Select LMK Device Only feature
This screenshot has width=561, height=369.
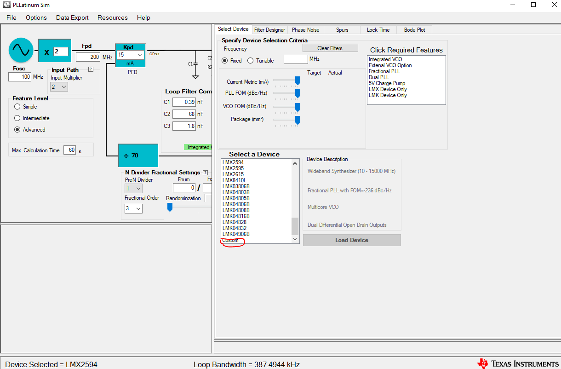[x=388, y=95]
